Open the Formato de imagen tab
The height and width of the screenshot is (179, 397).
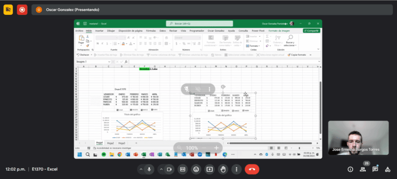point(279,31)
